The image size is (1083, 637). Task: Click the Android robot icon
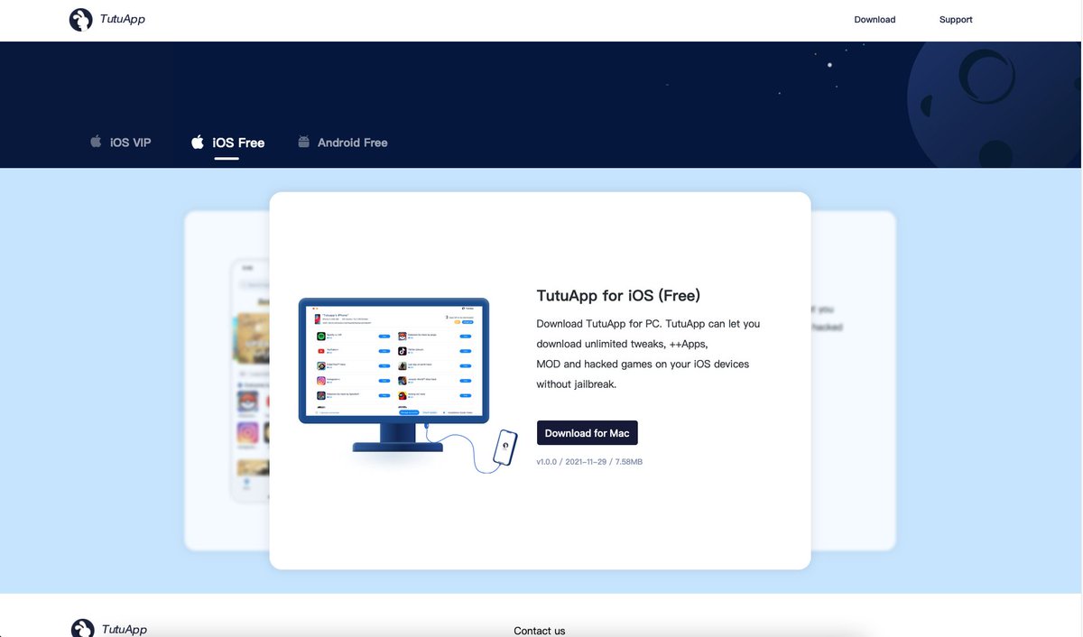pyautogui.click(x=304, y=142)
